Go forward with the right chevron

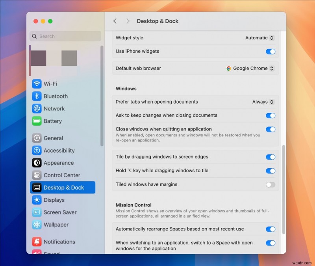[x=128, y=21]
